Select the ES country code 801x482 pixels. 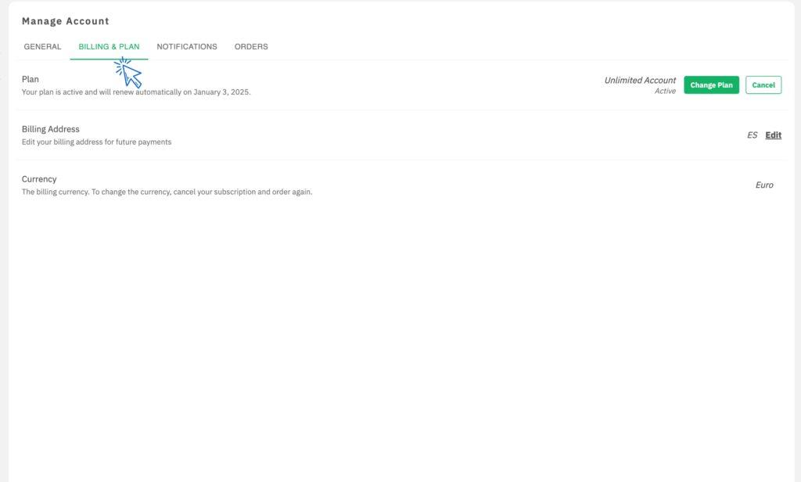(752, 135)
